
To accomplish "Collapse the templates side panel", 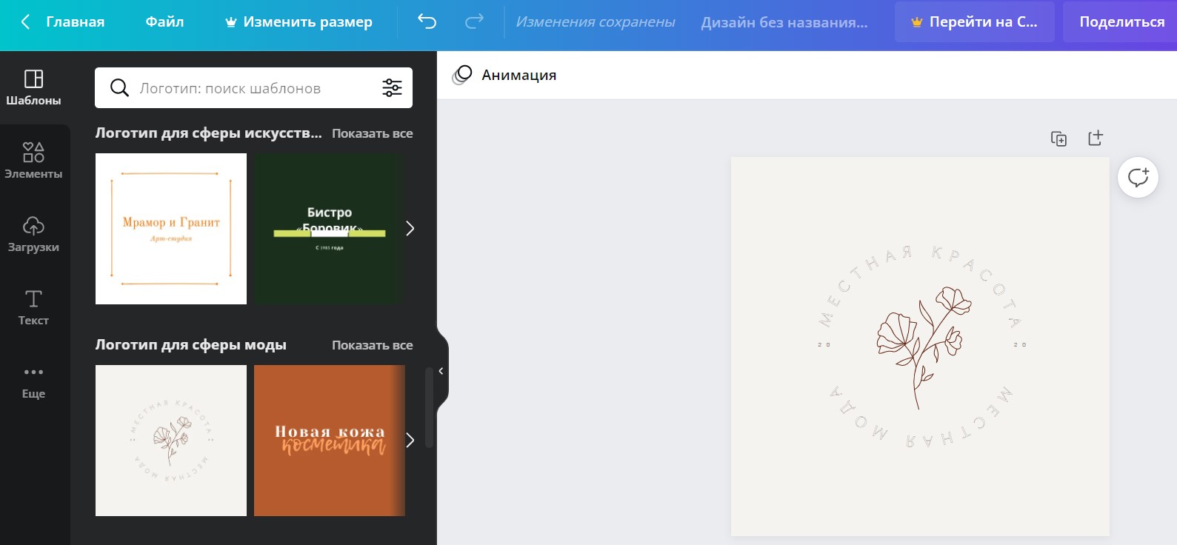I will tap(441, 371).
